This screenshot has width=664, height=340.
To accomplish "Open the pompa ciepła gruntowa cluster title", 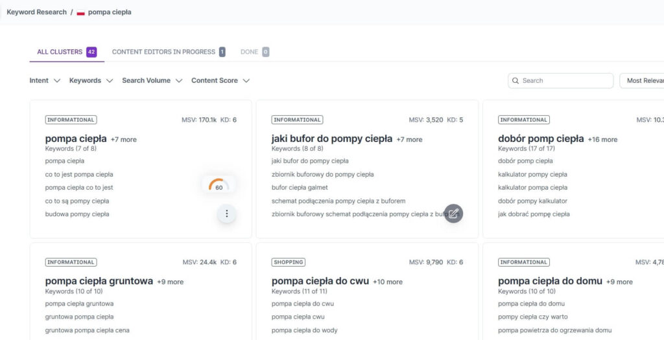I will 99,281.
